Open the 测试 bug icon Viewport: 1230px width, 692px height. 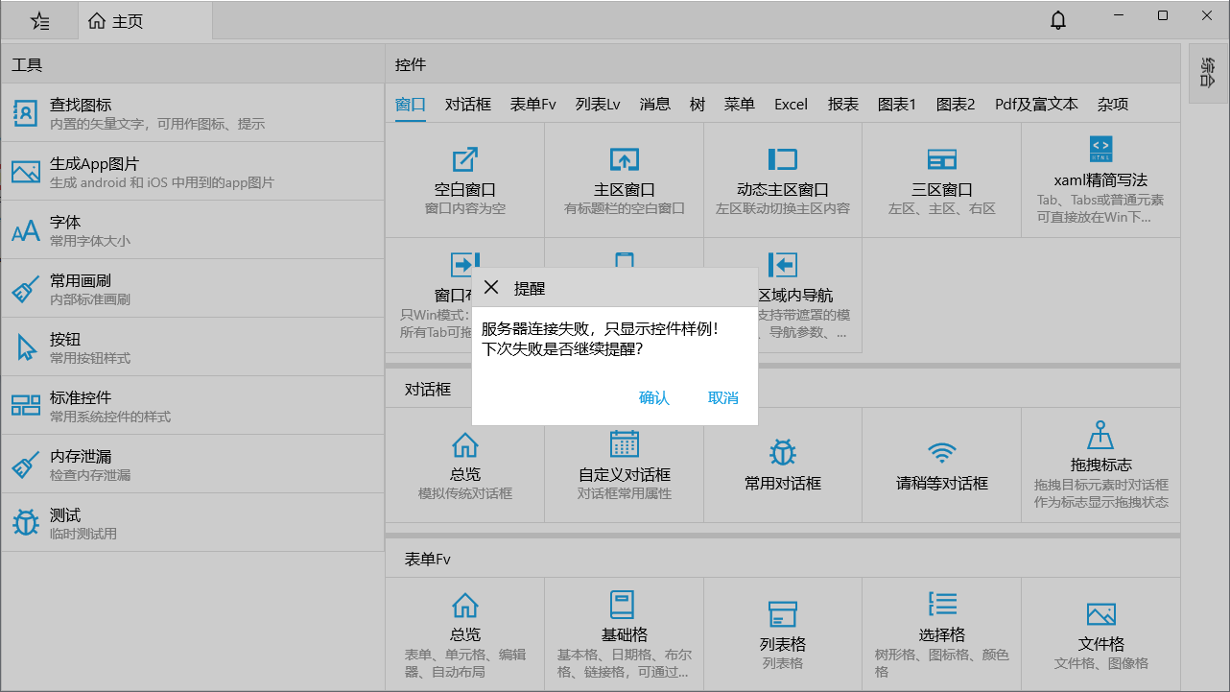[x=25, y=523]
